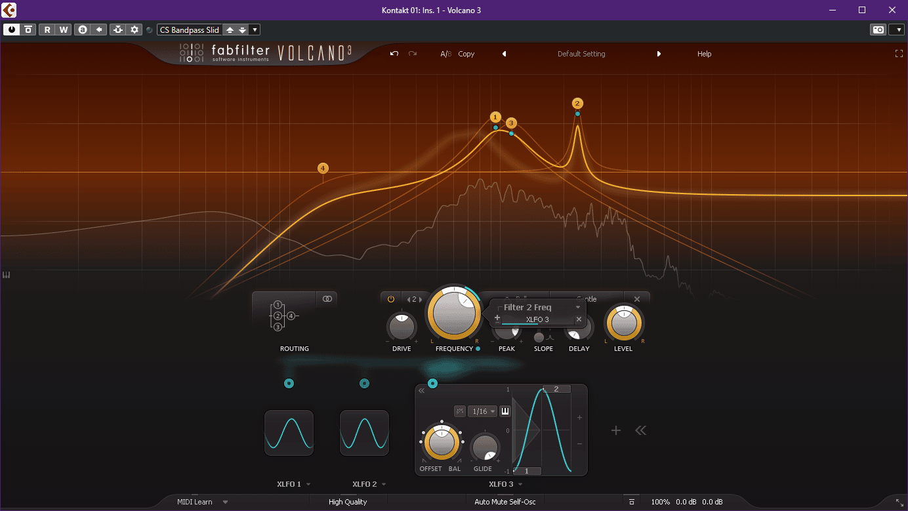Viewport: 908px width, 511px height.
Task: Toggle stereo link overlapping circles icon
Action: coord(327,298)
